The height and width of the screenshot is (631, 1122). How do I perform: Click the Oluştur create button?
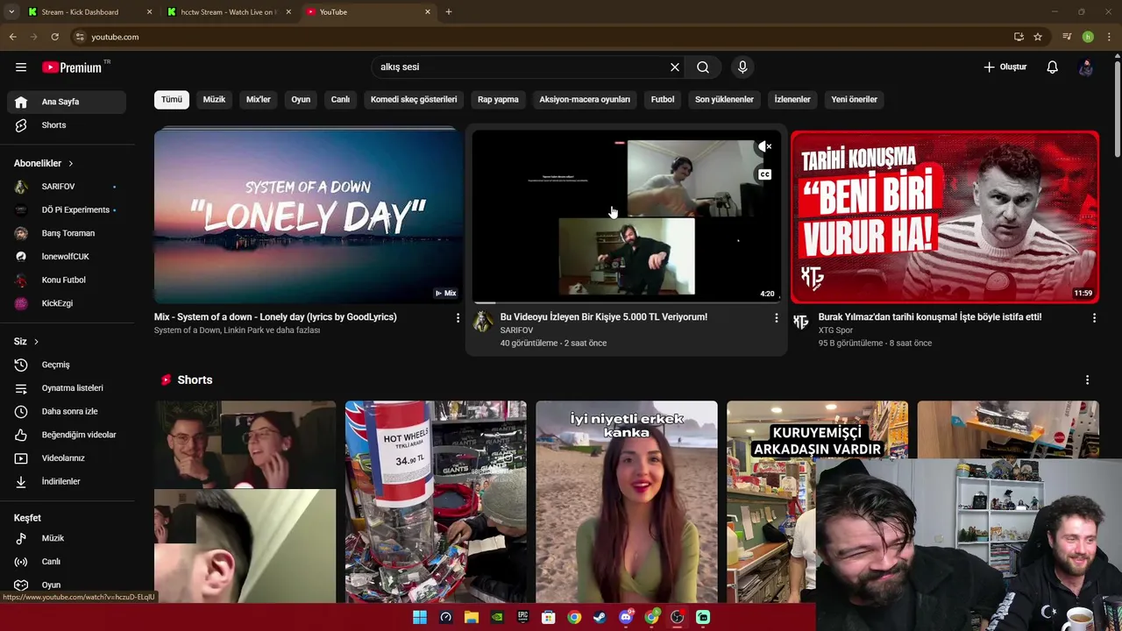1005,67
